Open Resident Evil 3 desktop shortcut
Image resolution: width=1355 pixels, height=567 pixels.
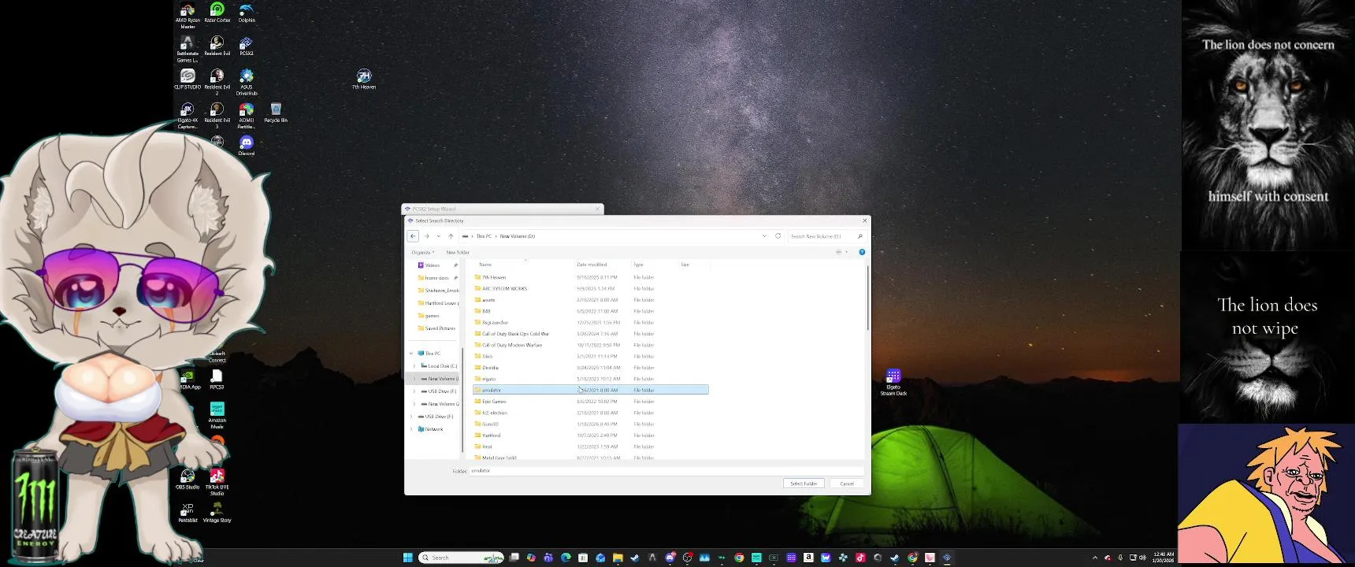coord(217,115)
